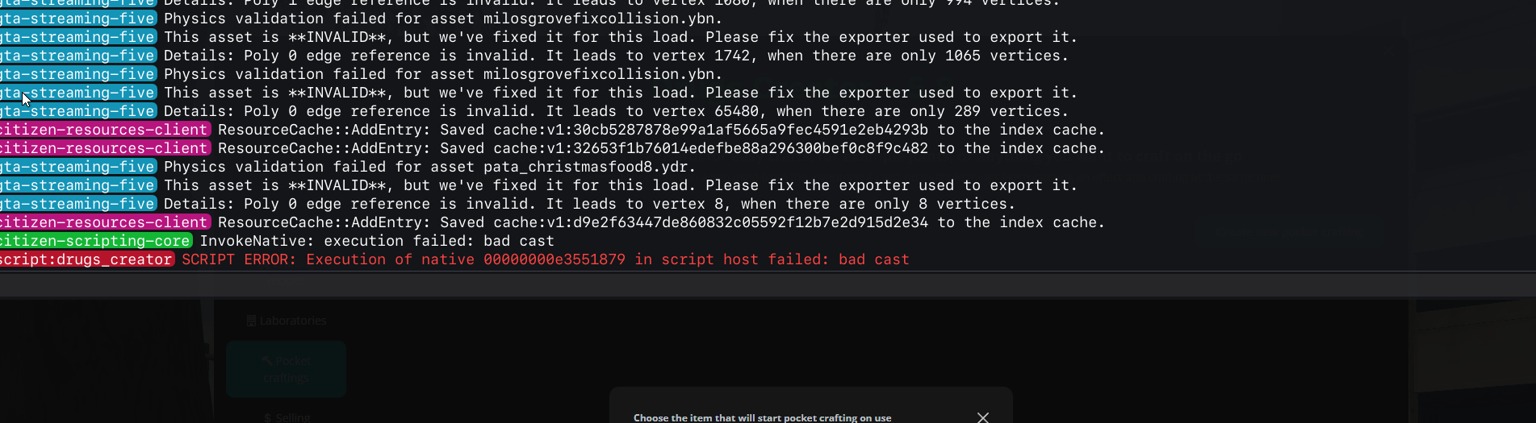Click the hammer icon on Pocket craftings
Viewport: 1536px width, 423px height.
click(268, 361)
